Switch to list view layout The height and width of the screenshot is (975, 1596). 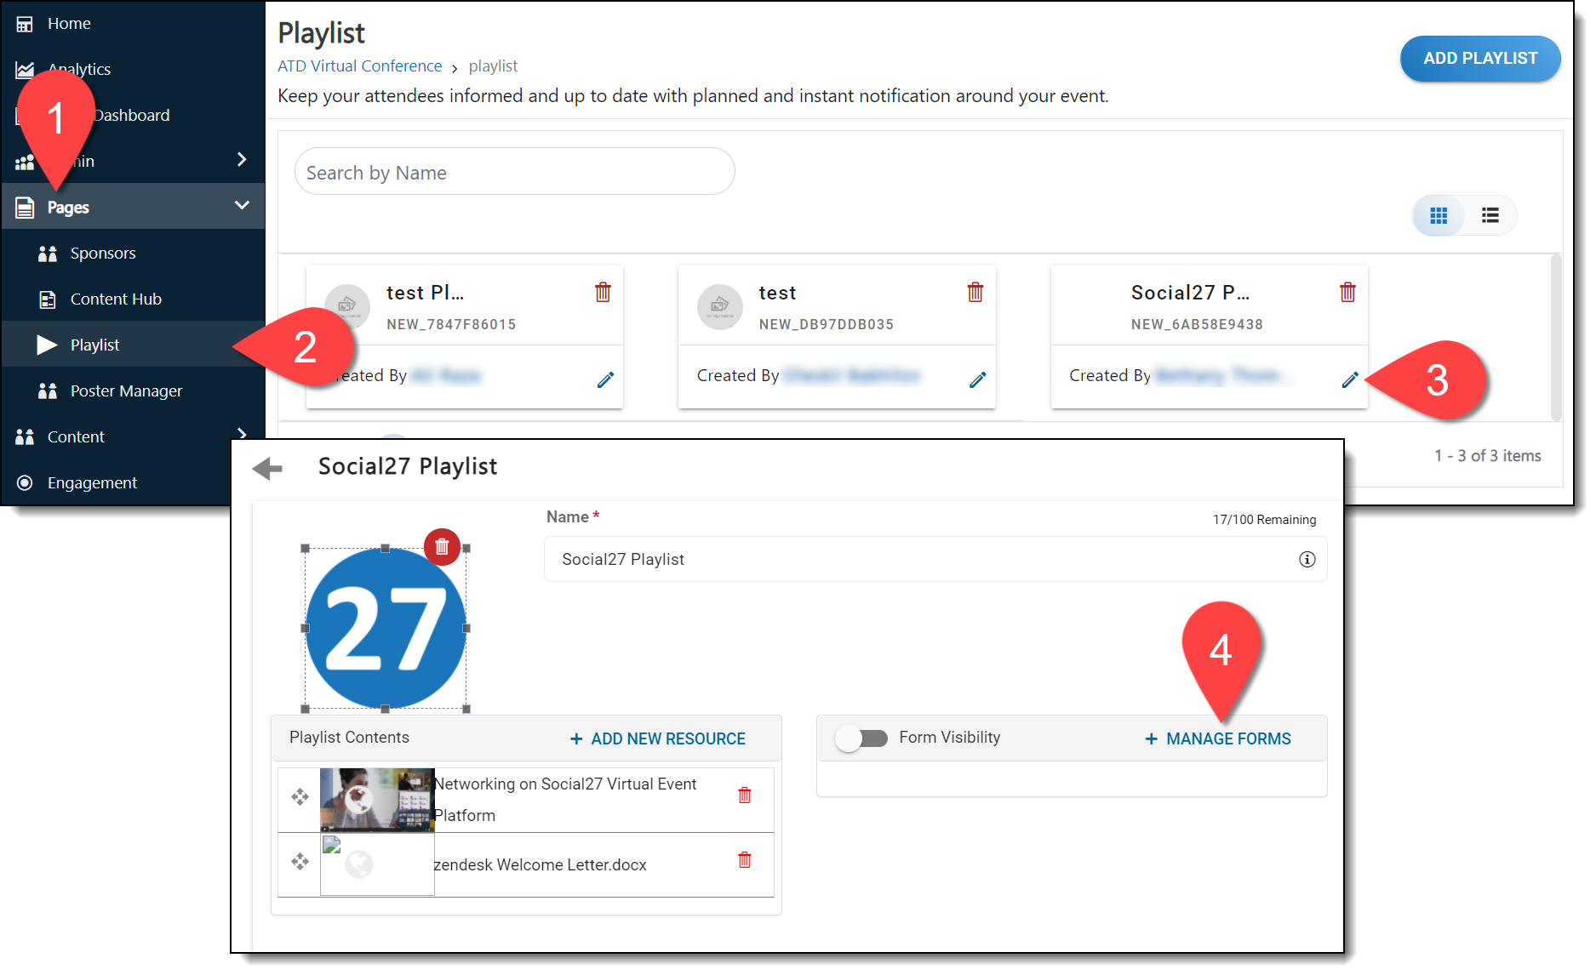(1490, 216)
